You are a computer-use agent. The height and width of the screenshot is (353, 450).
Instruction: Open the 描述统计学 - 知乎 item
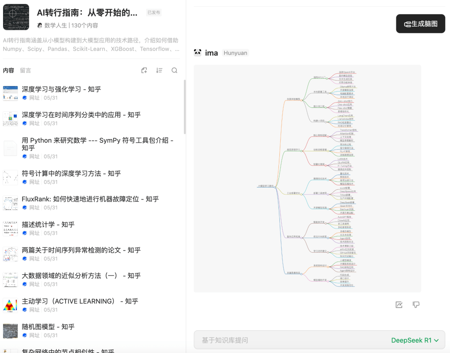coord(48,224)
